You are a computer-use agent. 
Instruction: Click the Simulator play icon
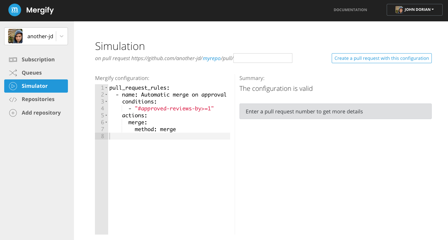(13, 86)
